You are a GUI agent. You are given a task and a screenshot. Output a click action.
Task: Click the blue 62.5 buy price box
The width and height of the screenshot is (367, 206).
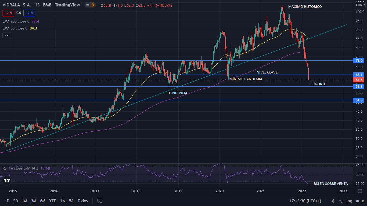pyautogui.click(x=29, y=13)
